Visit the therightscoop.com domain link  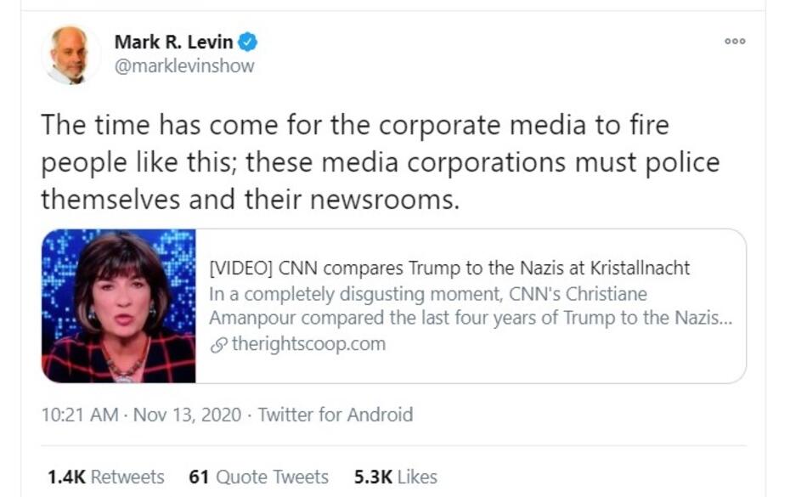pos(308,344)
